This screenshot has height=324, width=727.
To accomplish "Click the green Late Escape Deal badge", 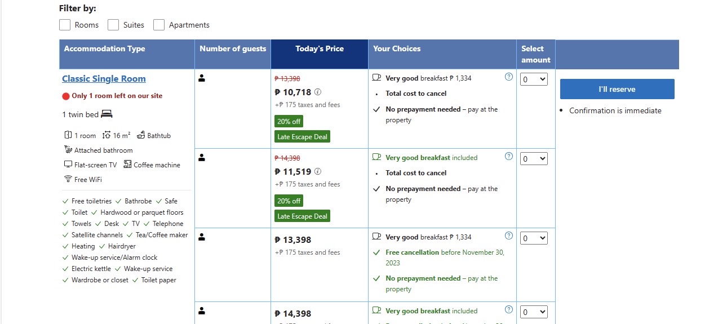I will (302, 136).
